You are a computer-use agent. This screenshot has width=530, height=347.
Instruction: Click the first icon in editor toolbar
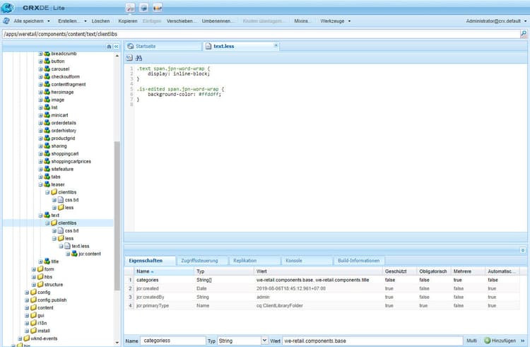(129, 57)
